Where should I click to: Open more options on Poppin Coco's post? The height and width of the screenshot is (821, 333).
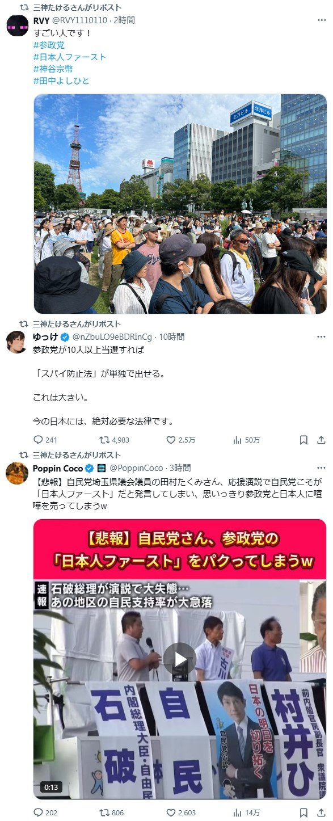pos(321,468)
